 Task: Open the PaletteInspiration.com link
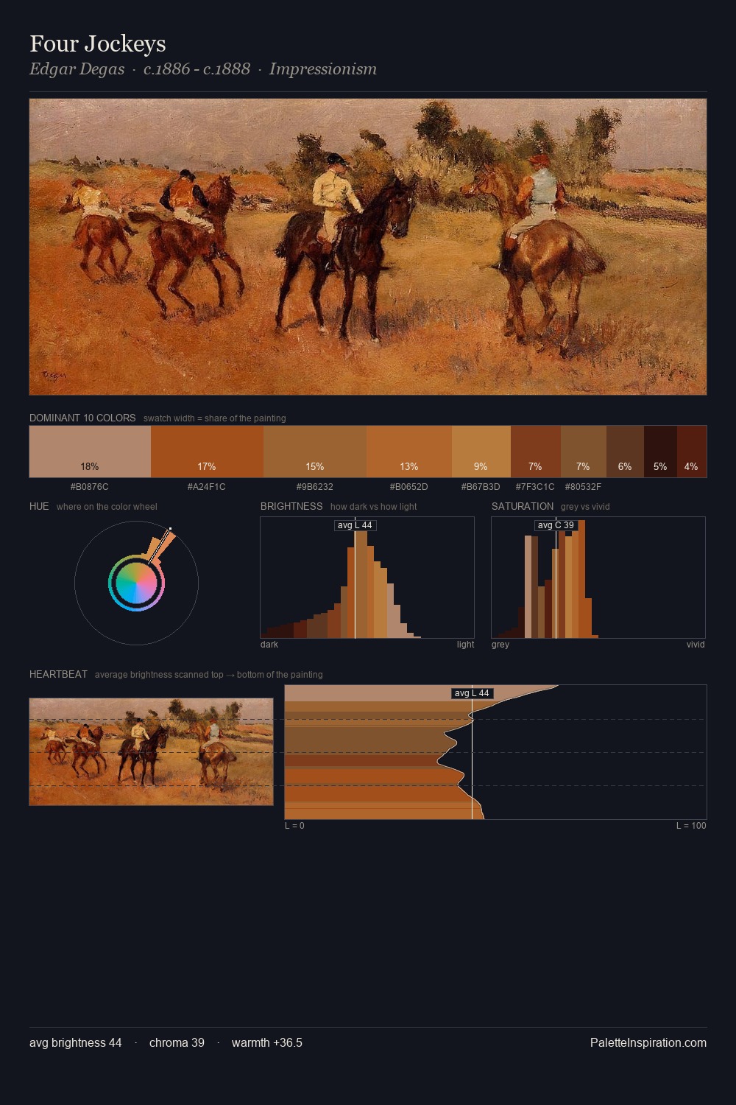tap(648, 1042)
